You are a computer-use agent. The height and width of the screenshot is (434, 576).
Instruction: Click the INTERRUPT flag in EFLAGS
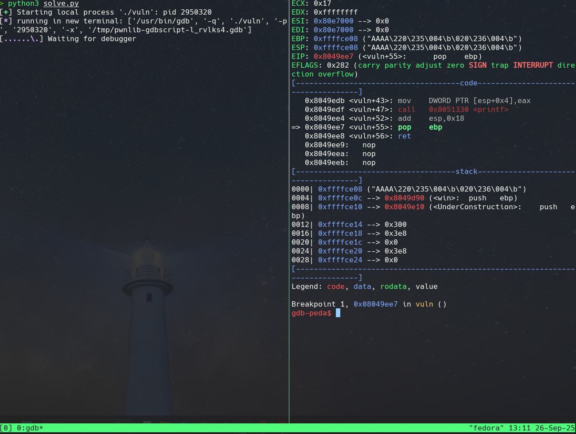pos(533,65)
